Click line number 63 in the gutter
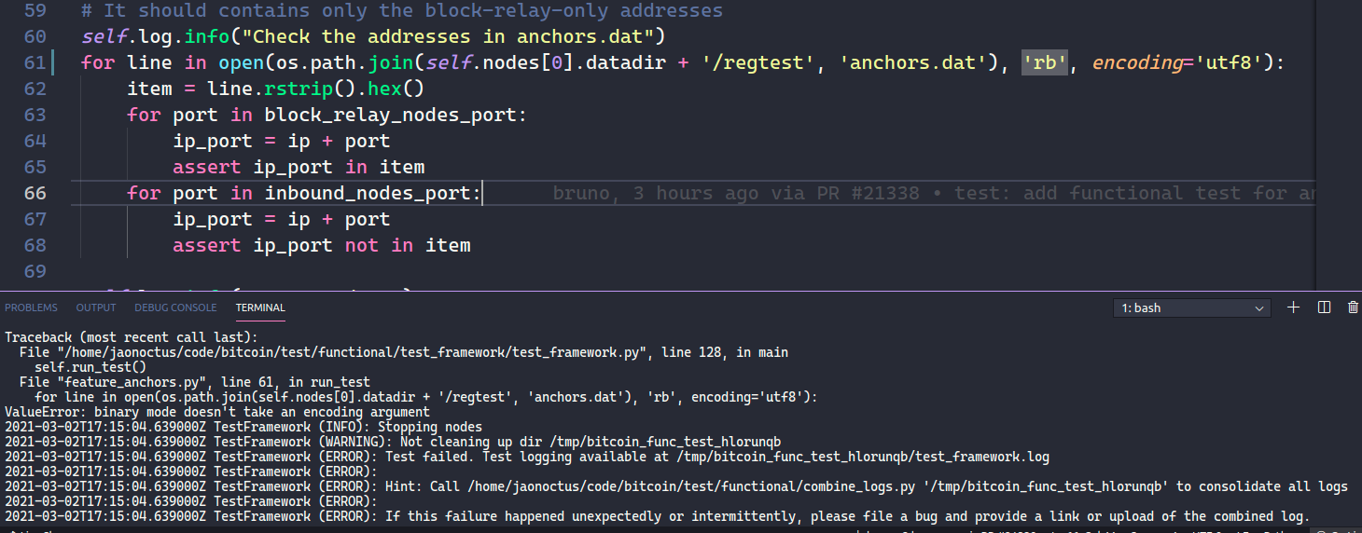 point(35,116)
